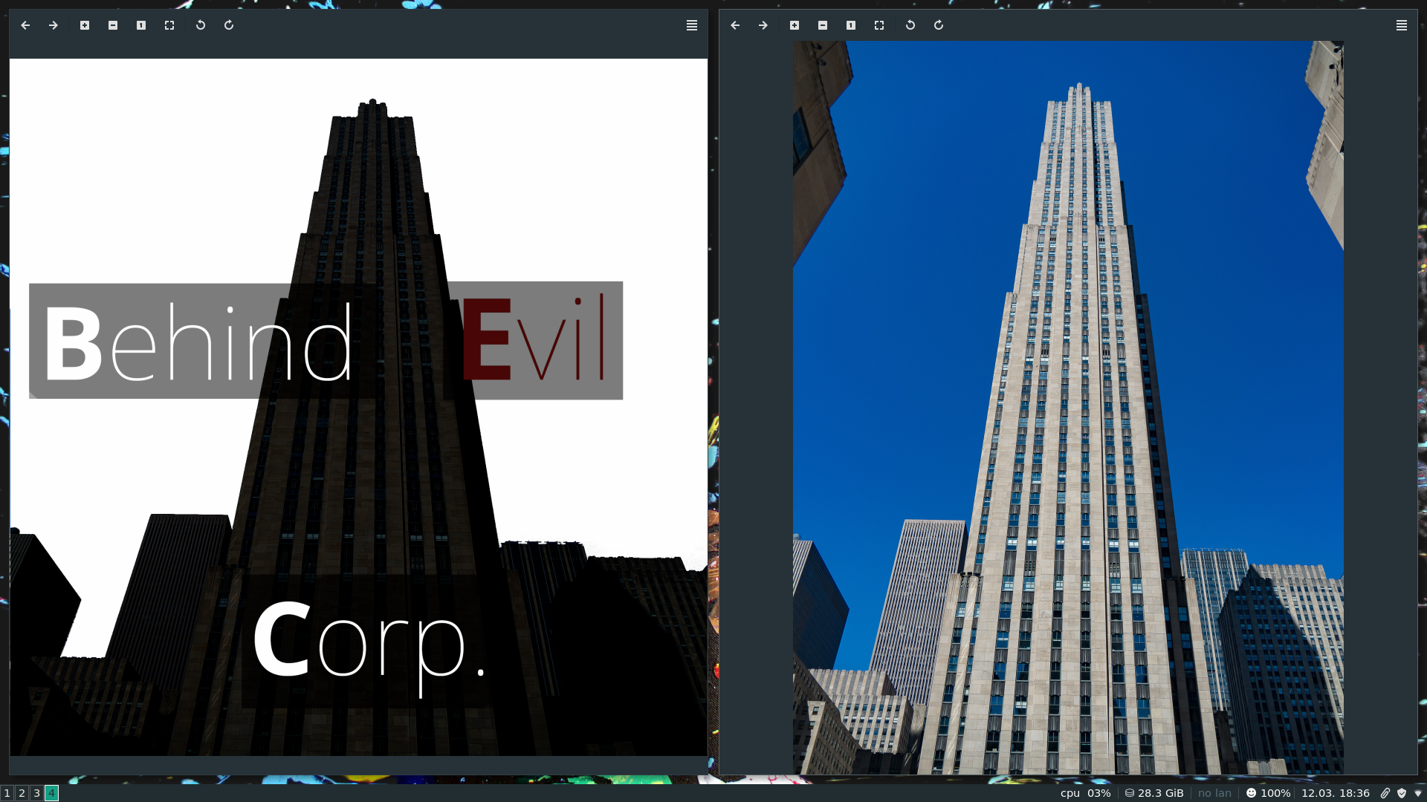This screenshot has height=802, width=1427.
Task: Rotate left viewer image counterclockwise
Action: (201, 25)
